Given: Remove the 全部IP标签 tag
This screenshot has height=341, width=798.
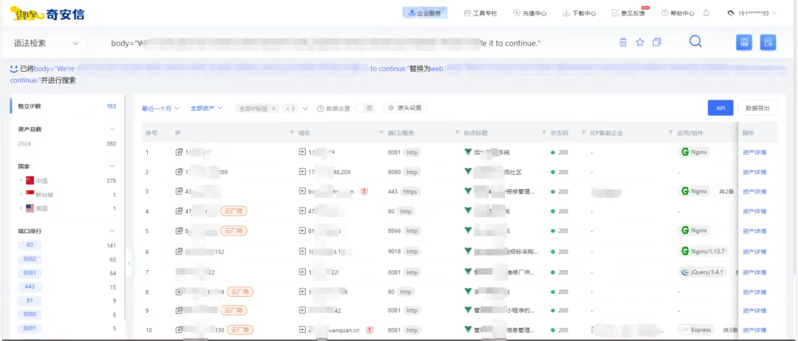Looking at the screenshot, I should click(273, 108).
